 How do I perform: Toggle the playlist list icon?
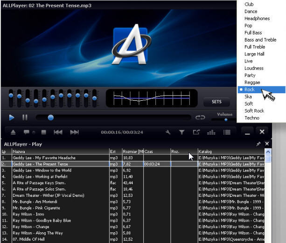(x=227, y=132)
